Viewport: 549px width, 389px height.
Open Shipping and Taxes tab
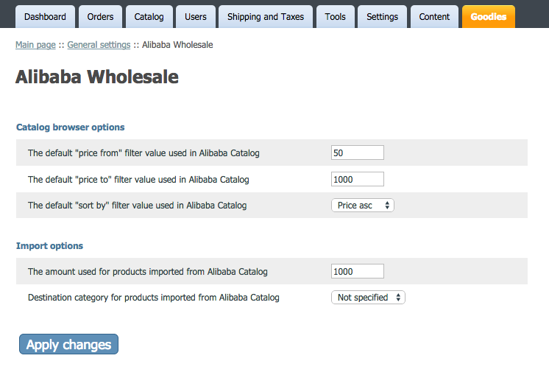pos(266,16)
